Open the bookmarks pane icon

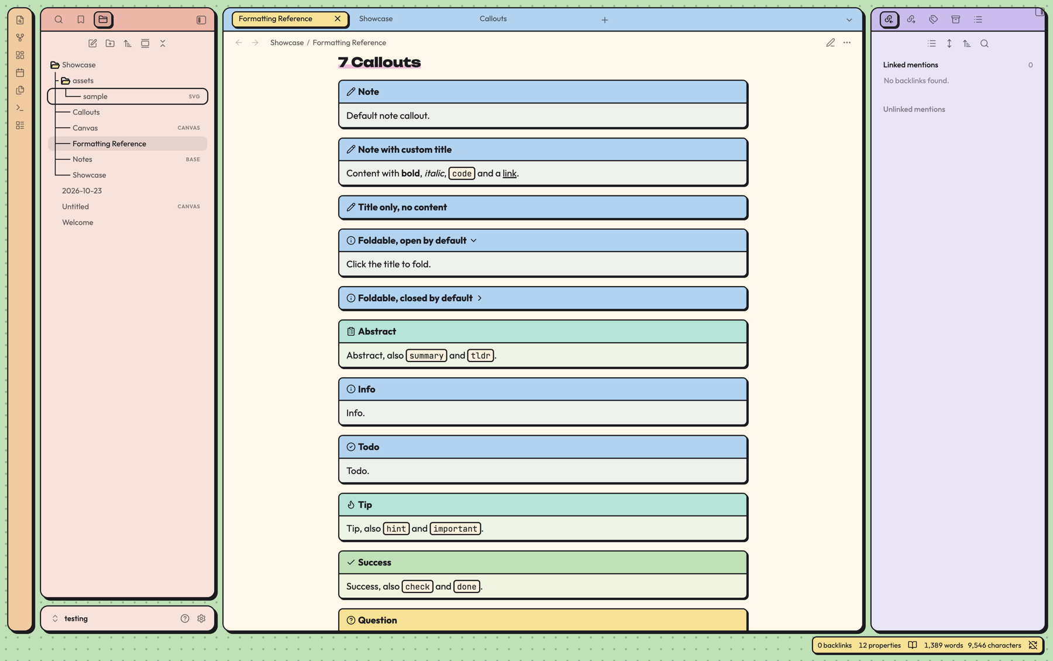tap(81, 19)
